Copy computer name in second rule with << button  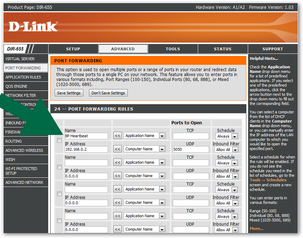pyautogui.click(x=118, y=176)
